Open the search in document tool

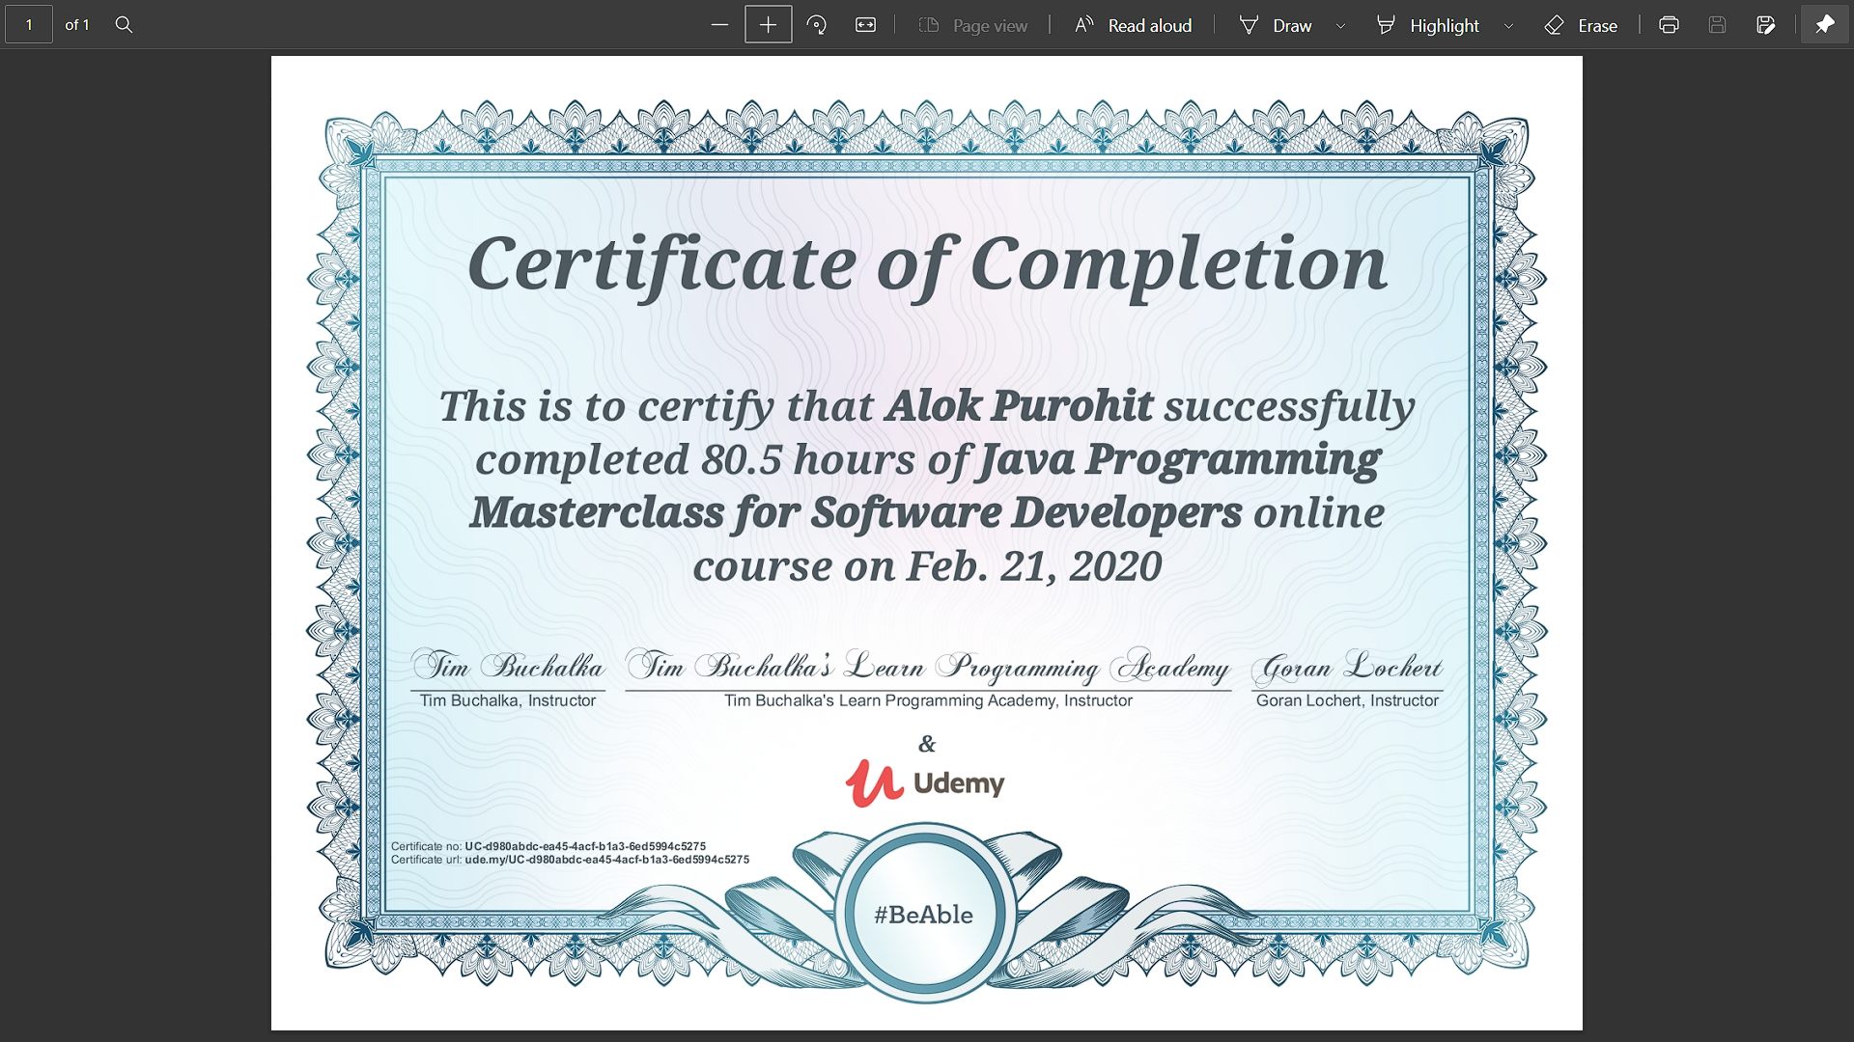tap(124, 25)
